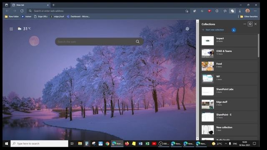
Task: Open the SharePoint Labs collection
Action: pos(229,92)
